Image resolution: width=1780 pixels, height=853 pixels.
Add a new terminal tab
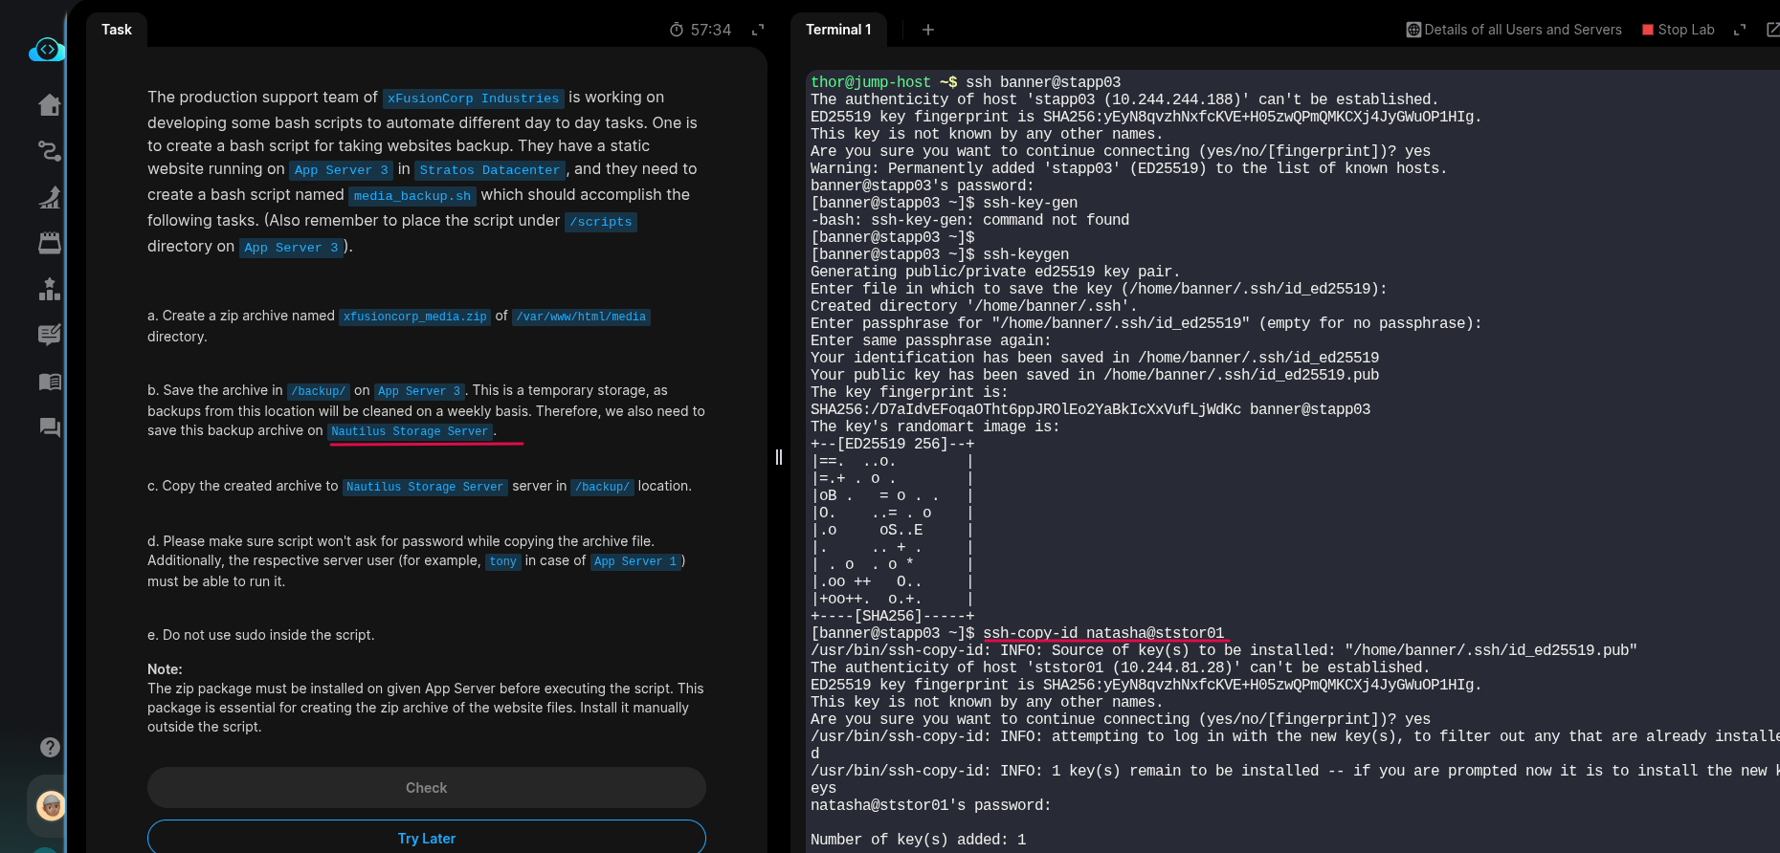coord(927,30)
